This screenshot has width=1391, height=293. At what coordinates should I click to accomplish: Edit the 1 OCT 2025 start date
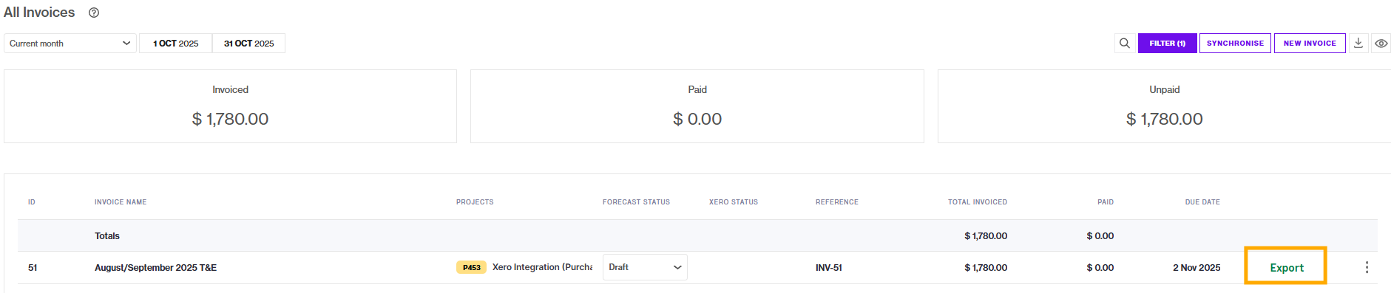[176, 44]
